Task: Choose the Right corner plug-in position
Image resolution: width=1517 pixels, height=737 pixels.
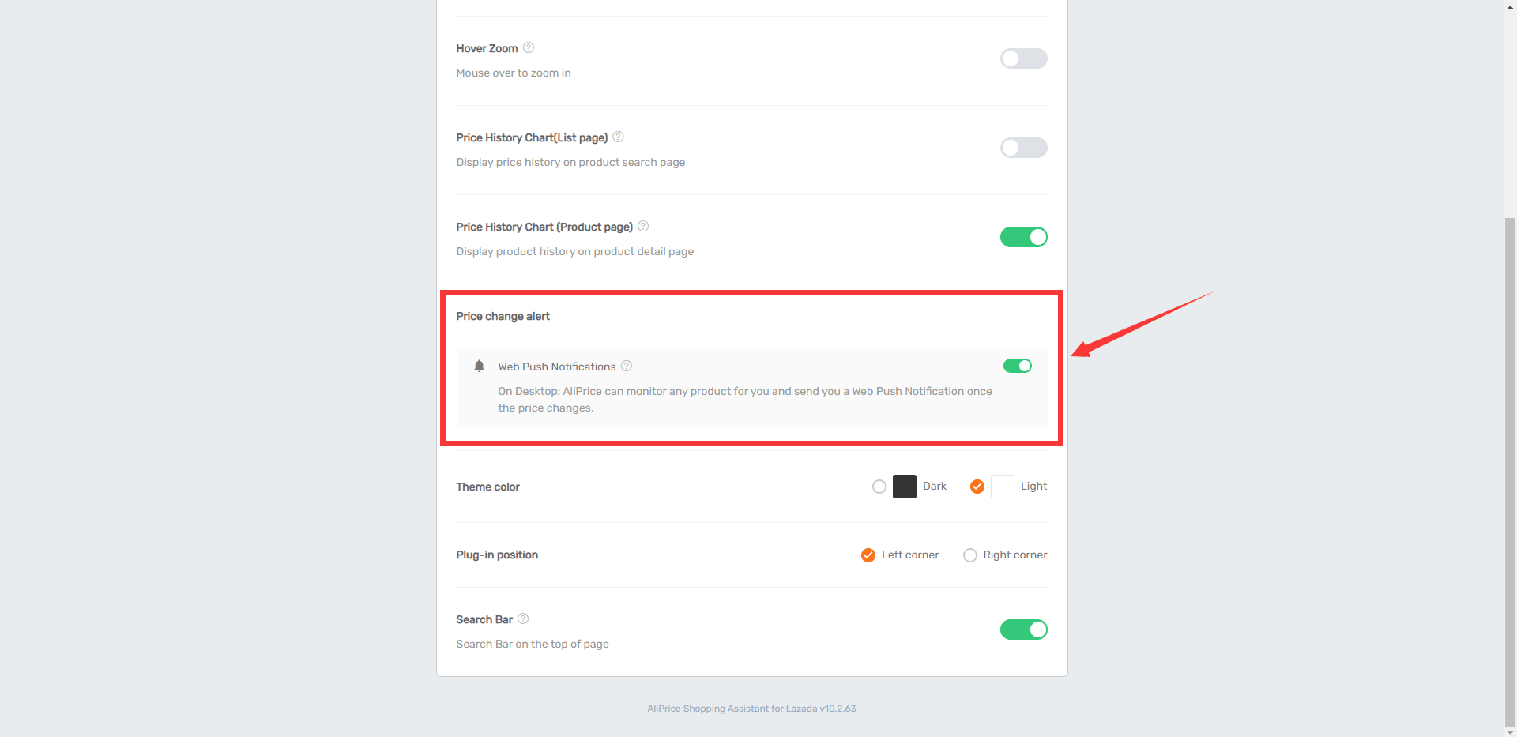Action: 969,555
